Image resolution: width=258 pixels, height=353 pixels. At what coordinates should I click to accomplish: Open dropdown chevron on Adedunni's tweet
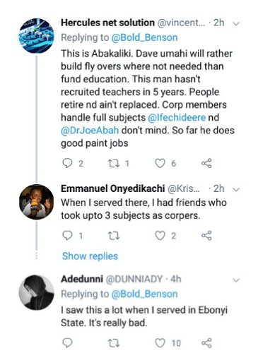(x=236, y=280)
